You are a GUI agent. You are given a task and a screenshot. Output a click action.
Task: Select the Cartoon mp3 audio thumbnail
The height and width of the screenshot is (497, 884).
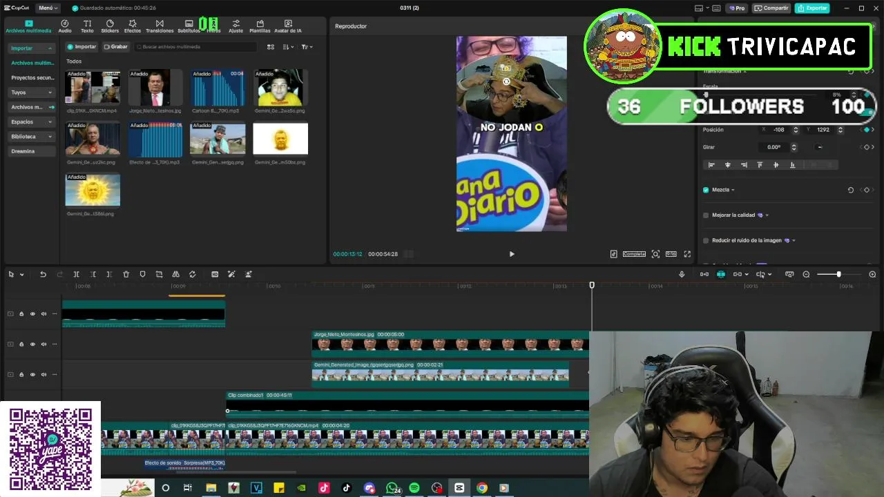click(218, 87)
